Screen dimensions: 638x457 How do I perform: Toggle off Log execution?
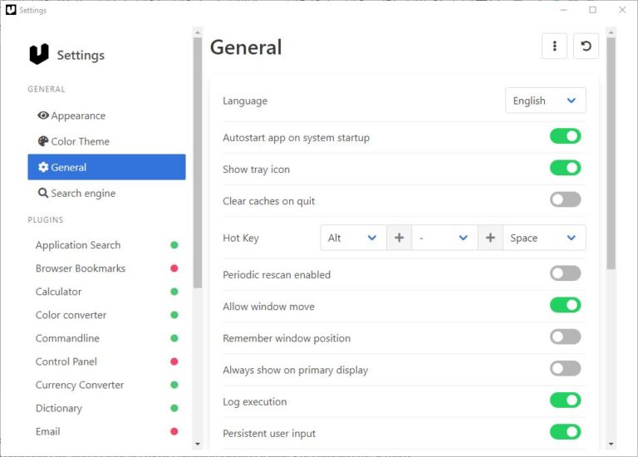[x=565, y=401]
